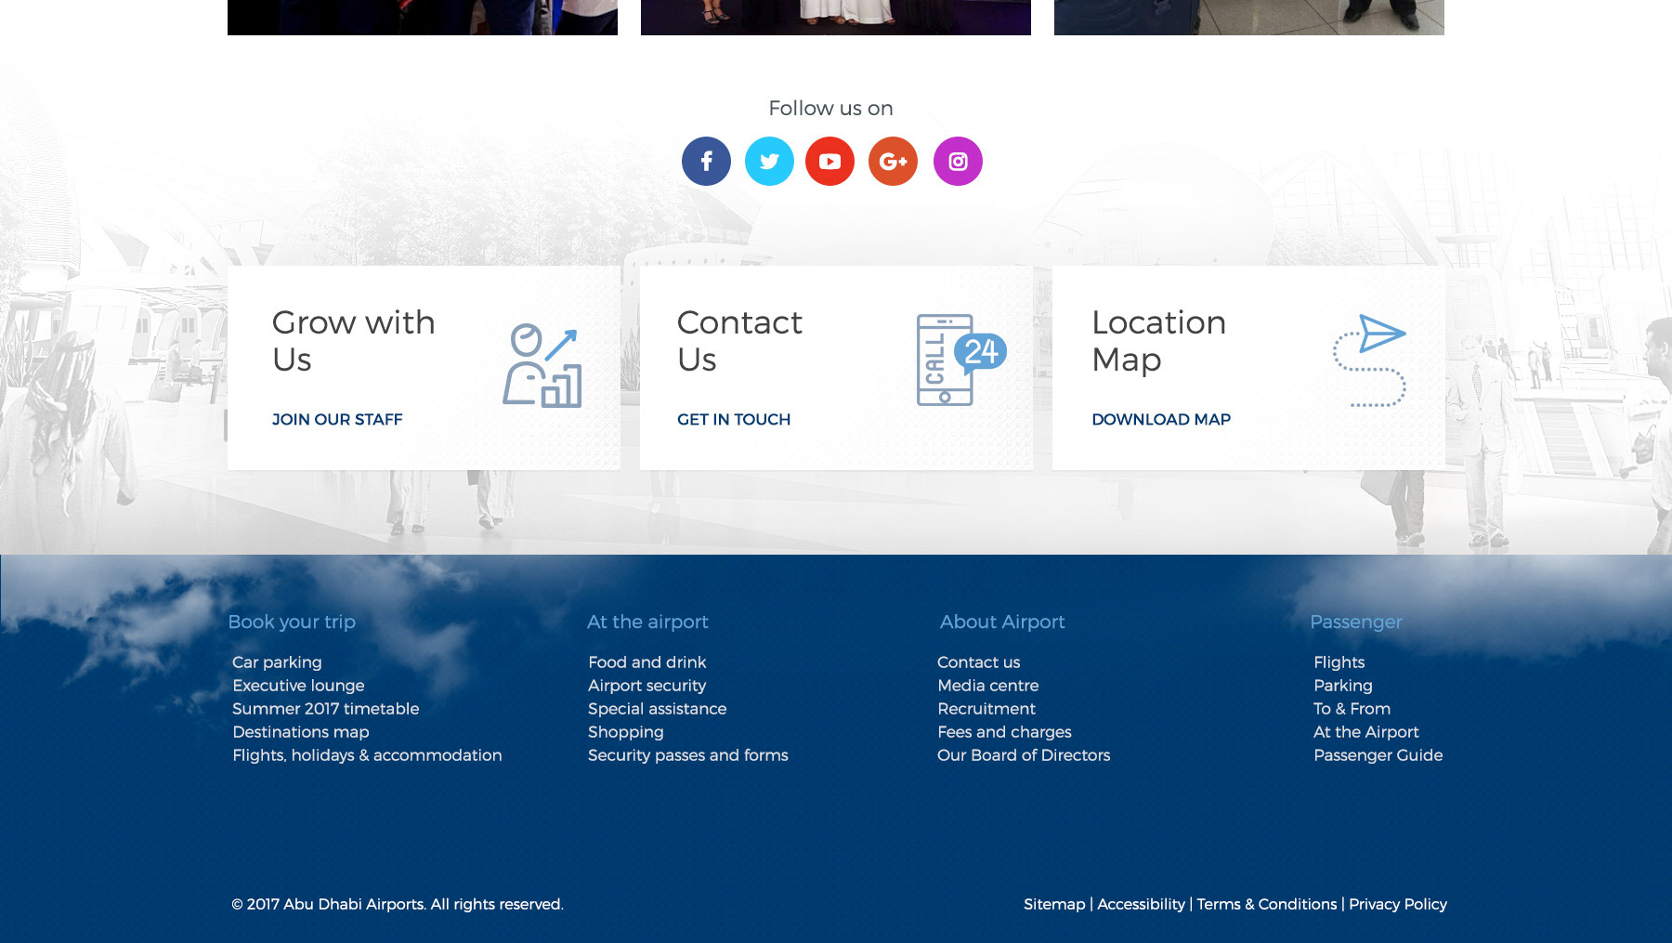Click the Google Plus icon

coord(893,162)
